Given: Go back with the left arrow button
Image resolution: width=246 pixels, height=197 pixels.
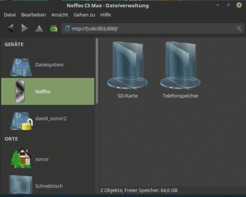Looking at the screenshot, I should (x=10, y=28).
